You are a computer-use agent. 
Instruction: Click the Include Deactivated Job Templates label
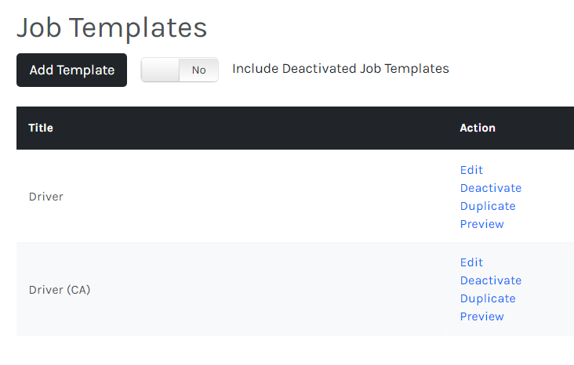340,69
